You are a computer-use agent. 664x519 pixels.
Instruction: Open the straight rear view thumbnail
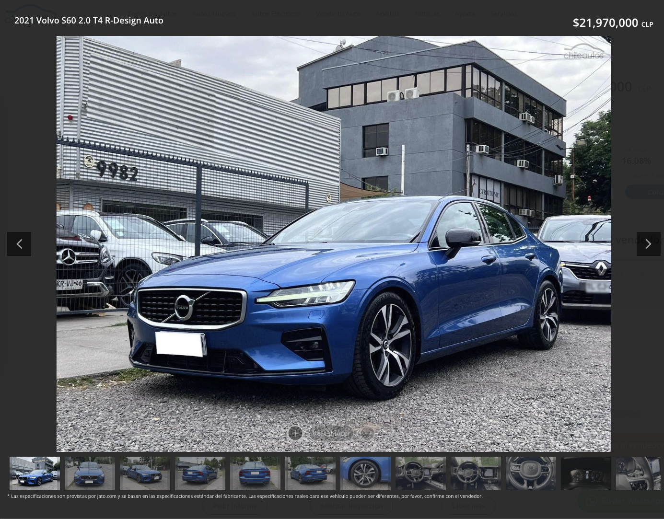255,473
